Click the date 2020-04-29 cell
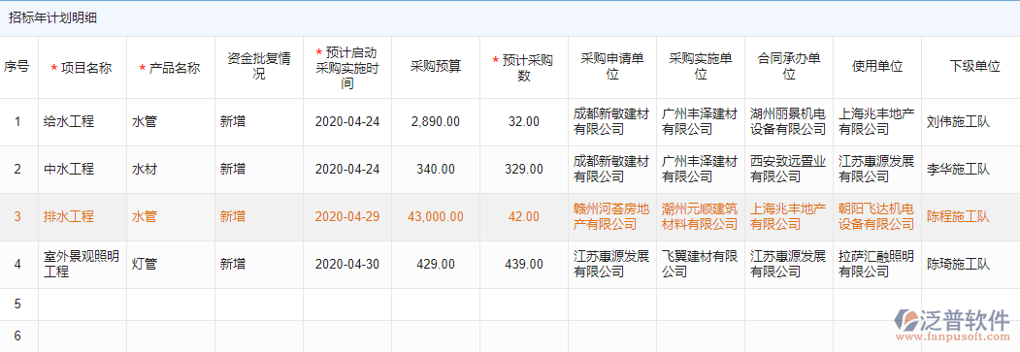This screenshot has height=352, width=1020. [x=347, y=217]
